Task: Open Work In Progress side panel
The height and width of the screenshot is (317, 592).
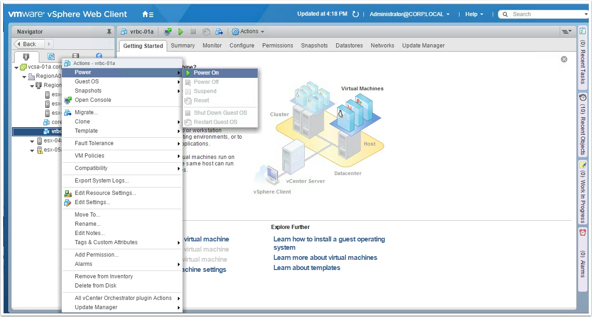Action: [583, 192]
